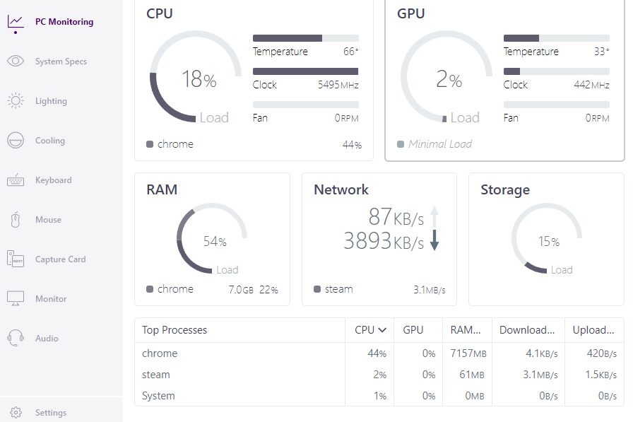Click the GPU column header
Image resolution: width=633 pixels, height=422 pixels.
tap(413, 330)
